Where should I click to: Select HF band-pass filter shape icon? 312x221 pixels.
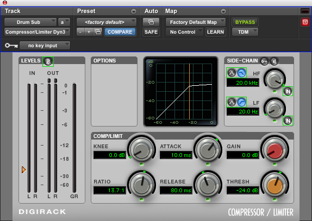click(232, 73)
